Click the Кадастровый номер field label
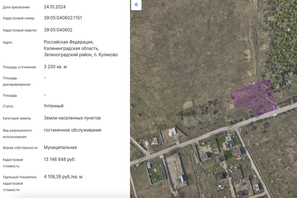The width and height of the screenshot is (297, 198). tap(18, 18)
